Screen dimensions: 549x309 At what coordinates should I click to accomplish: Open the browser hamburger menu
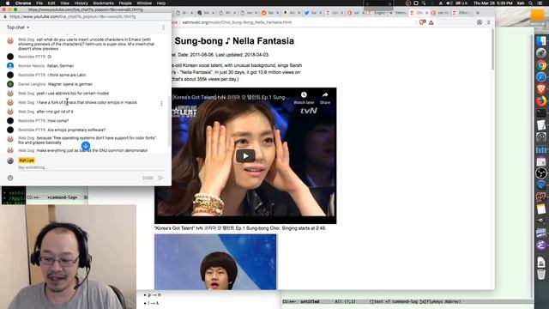point(489,22)
